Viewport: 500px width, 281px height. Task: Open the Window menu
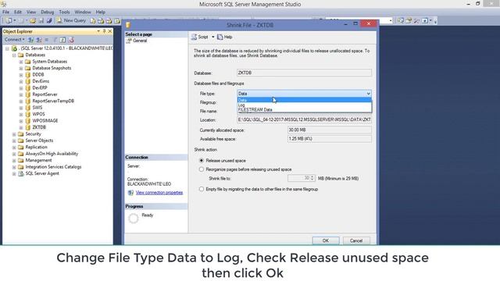tap(83, 12)
